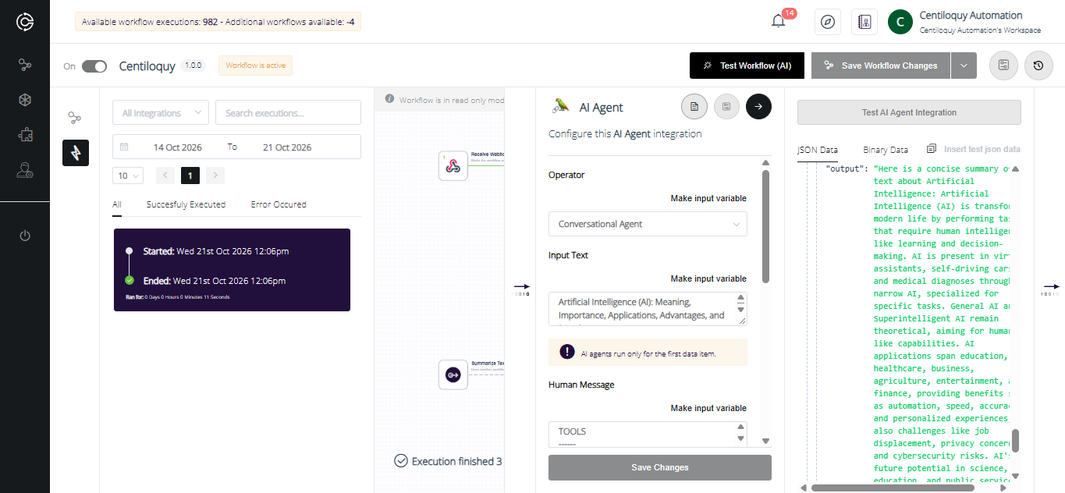Click the calendar icon in date range
The height and width of the screenshot is (493, 1065).
(x=125, y=147)
